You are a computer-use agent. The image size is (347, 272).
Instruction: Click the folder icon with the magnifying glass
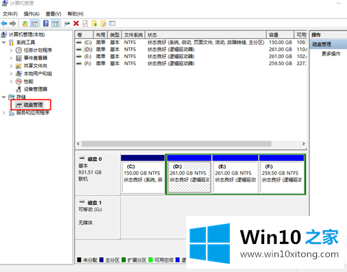click(103, 23)
